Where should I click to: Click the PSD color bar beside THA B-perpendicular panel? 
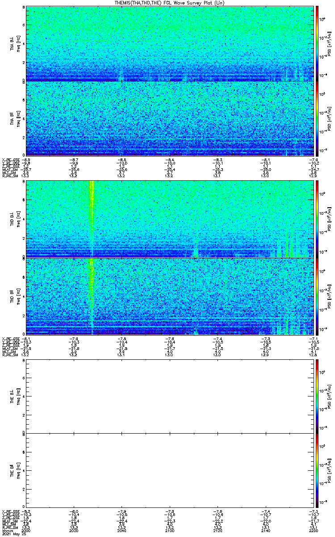coord(317,43)
